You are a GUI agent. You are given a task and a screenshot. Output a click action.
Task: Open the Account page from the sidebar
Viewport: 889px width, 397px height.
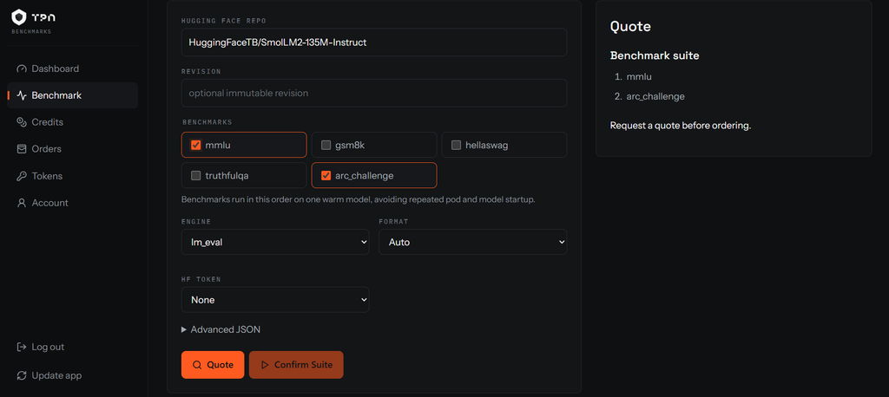[73, 203]
